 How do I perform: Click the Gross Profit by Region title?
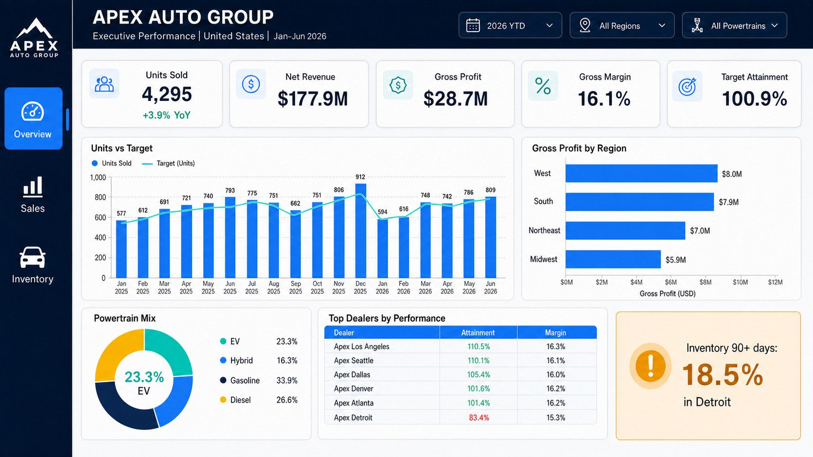tap(579, 148)
